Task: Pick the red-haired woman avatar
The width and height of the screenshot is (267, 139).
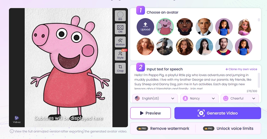Action: (x=145, y=46)
